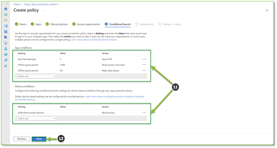The image size is (277, 148).
Task: Open ellipsis menu for Max PIN attempts
Action: (144, 59)
